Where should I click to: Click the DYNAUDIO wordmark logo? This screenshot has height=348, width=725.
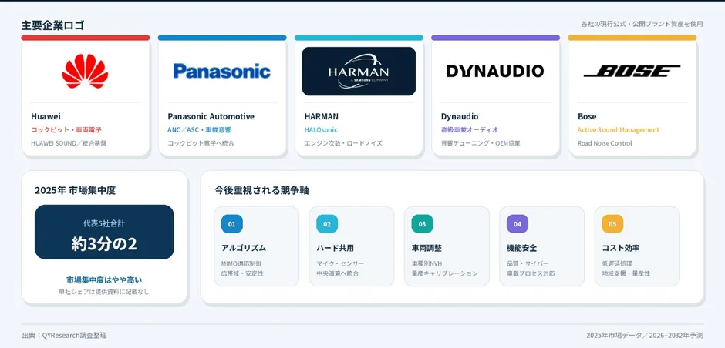click(495, 71)
